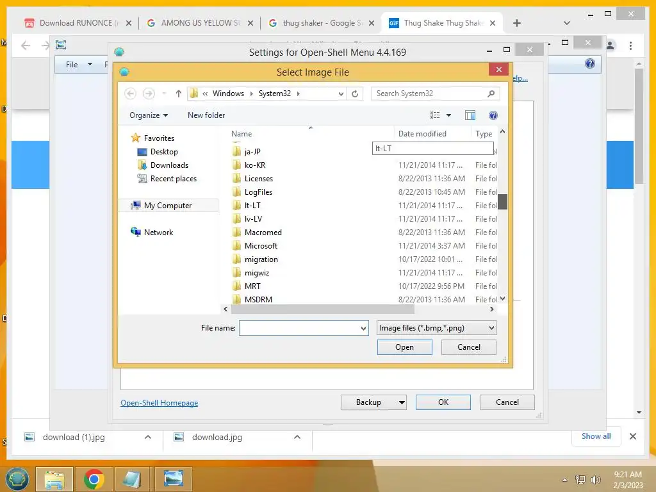Image resolution: width=656 pixels, height=492 pixels.
Task: Open file dialog help icon
Action: [493, 115]
